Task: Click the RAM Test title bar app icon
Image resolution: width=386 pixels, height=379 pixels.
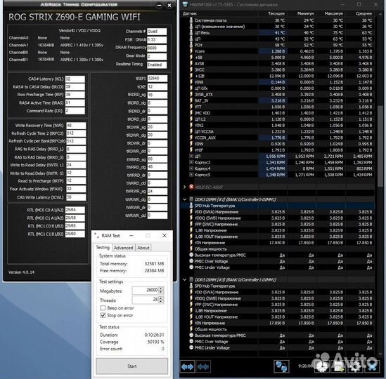Action: point(97,236)
